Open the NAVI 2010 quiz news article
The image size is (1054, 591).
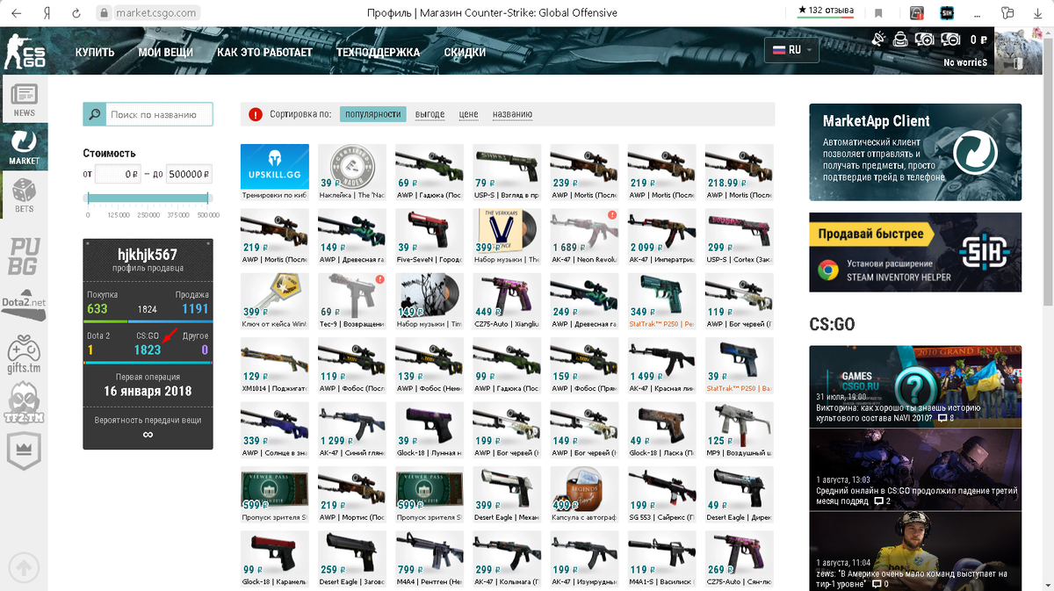tap(915, 386)
